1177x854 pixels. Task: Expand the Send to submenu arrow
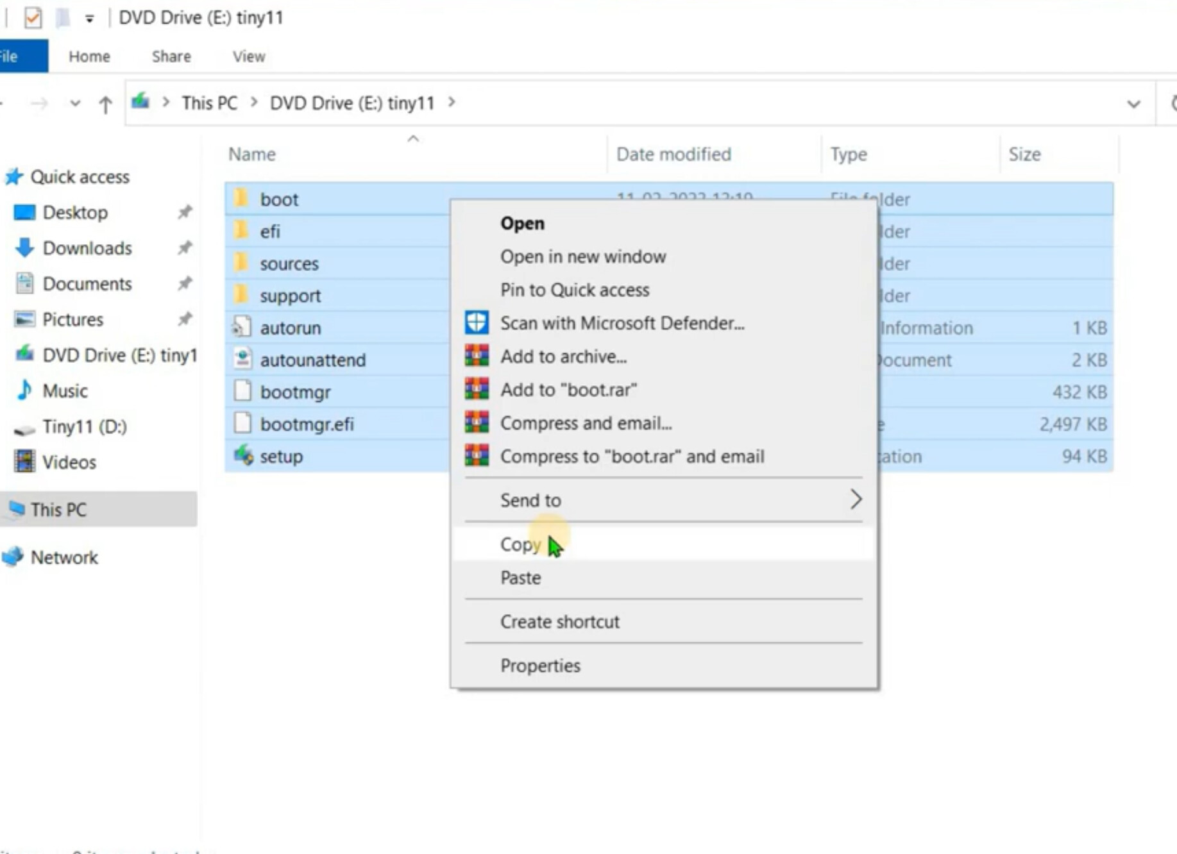tap(856, 499)
